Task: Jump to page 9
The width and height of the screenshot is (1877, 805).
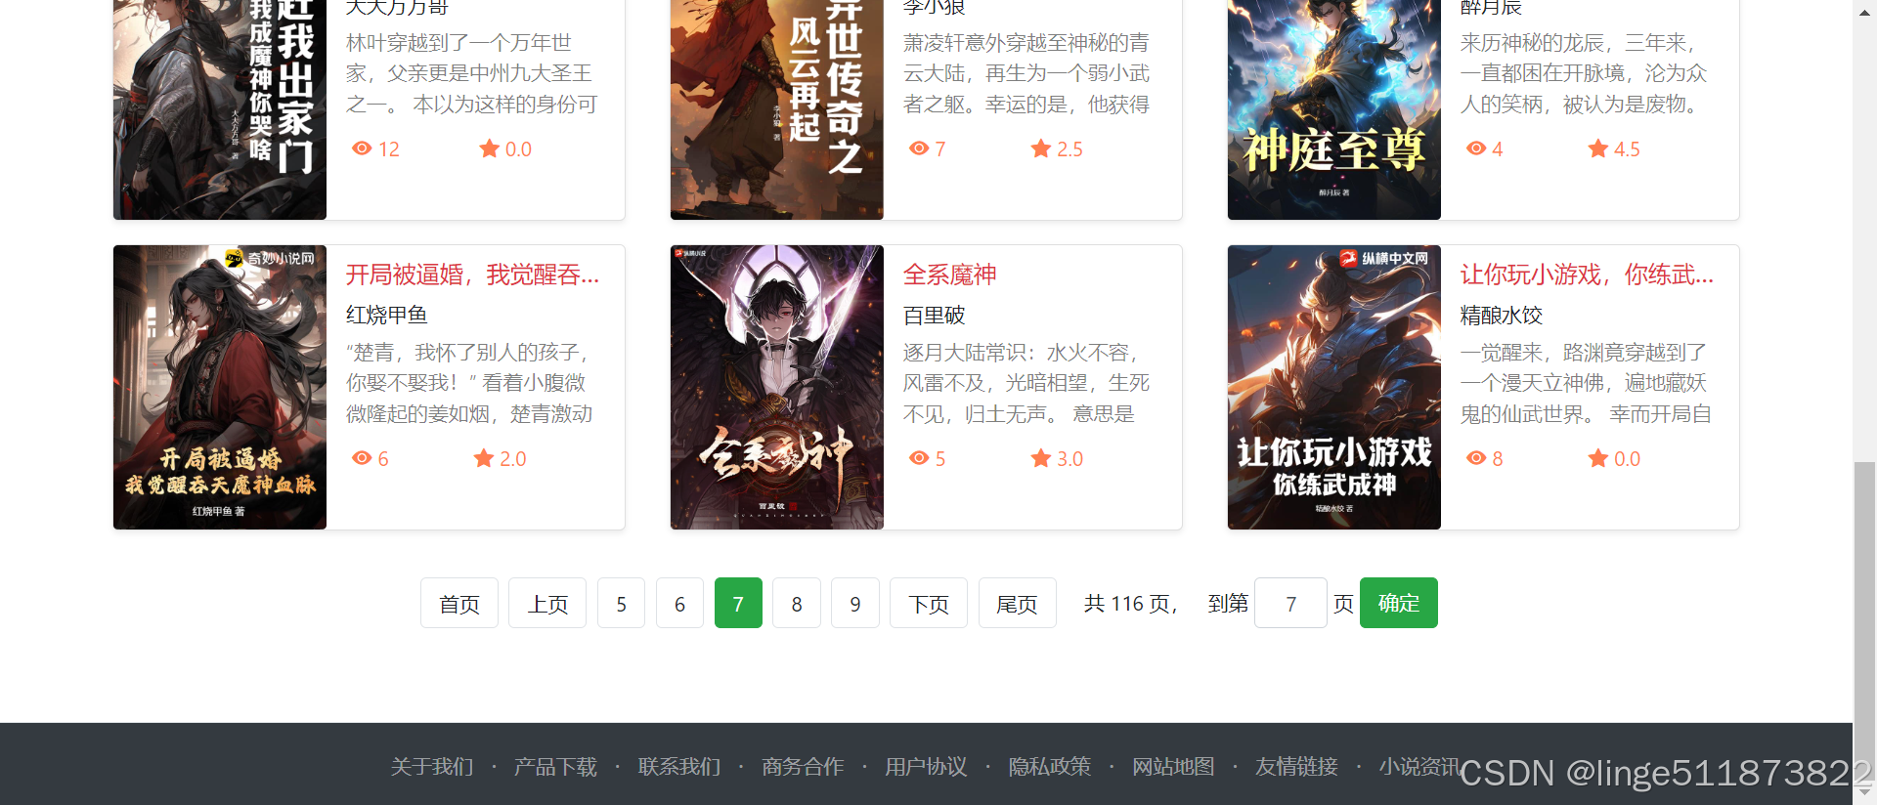Action: (855, 603)
